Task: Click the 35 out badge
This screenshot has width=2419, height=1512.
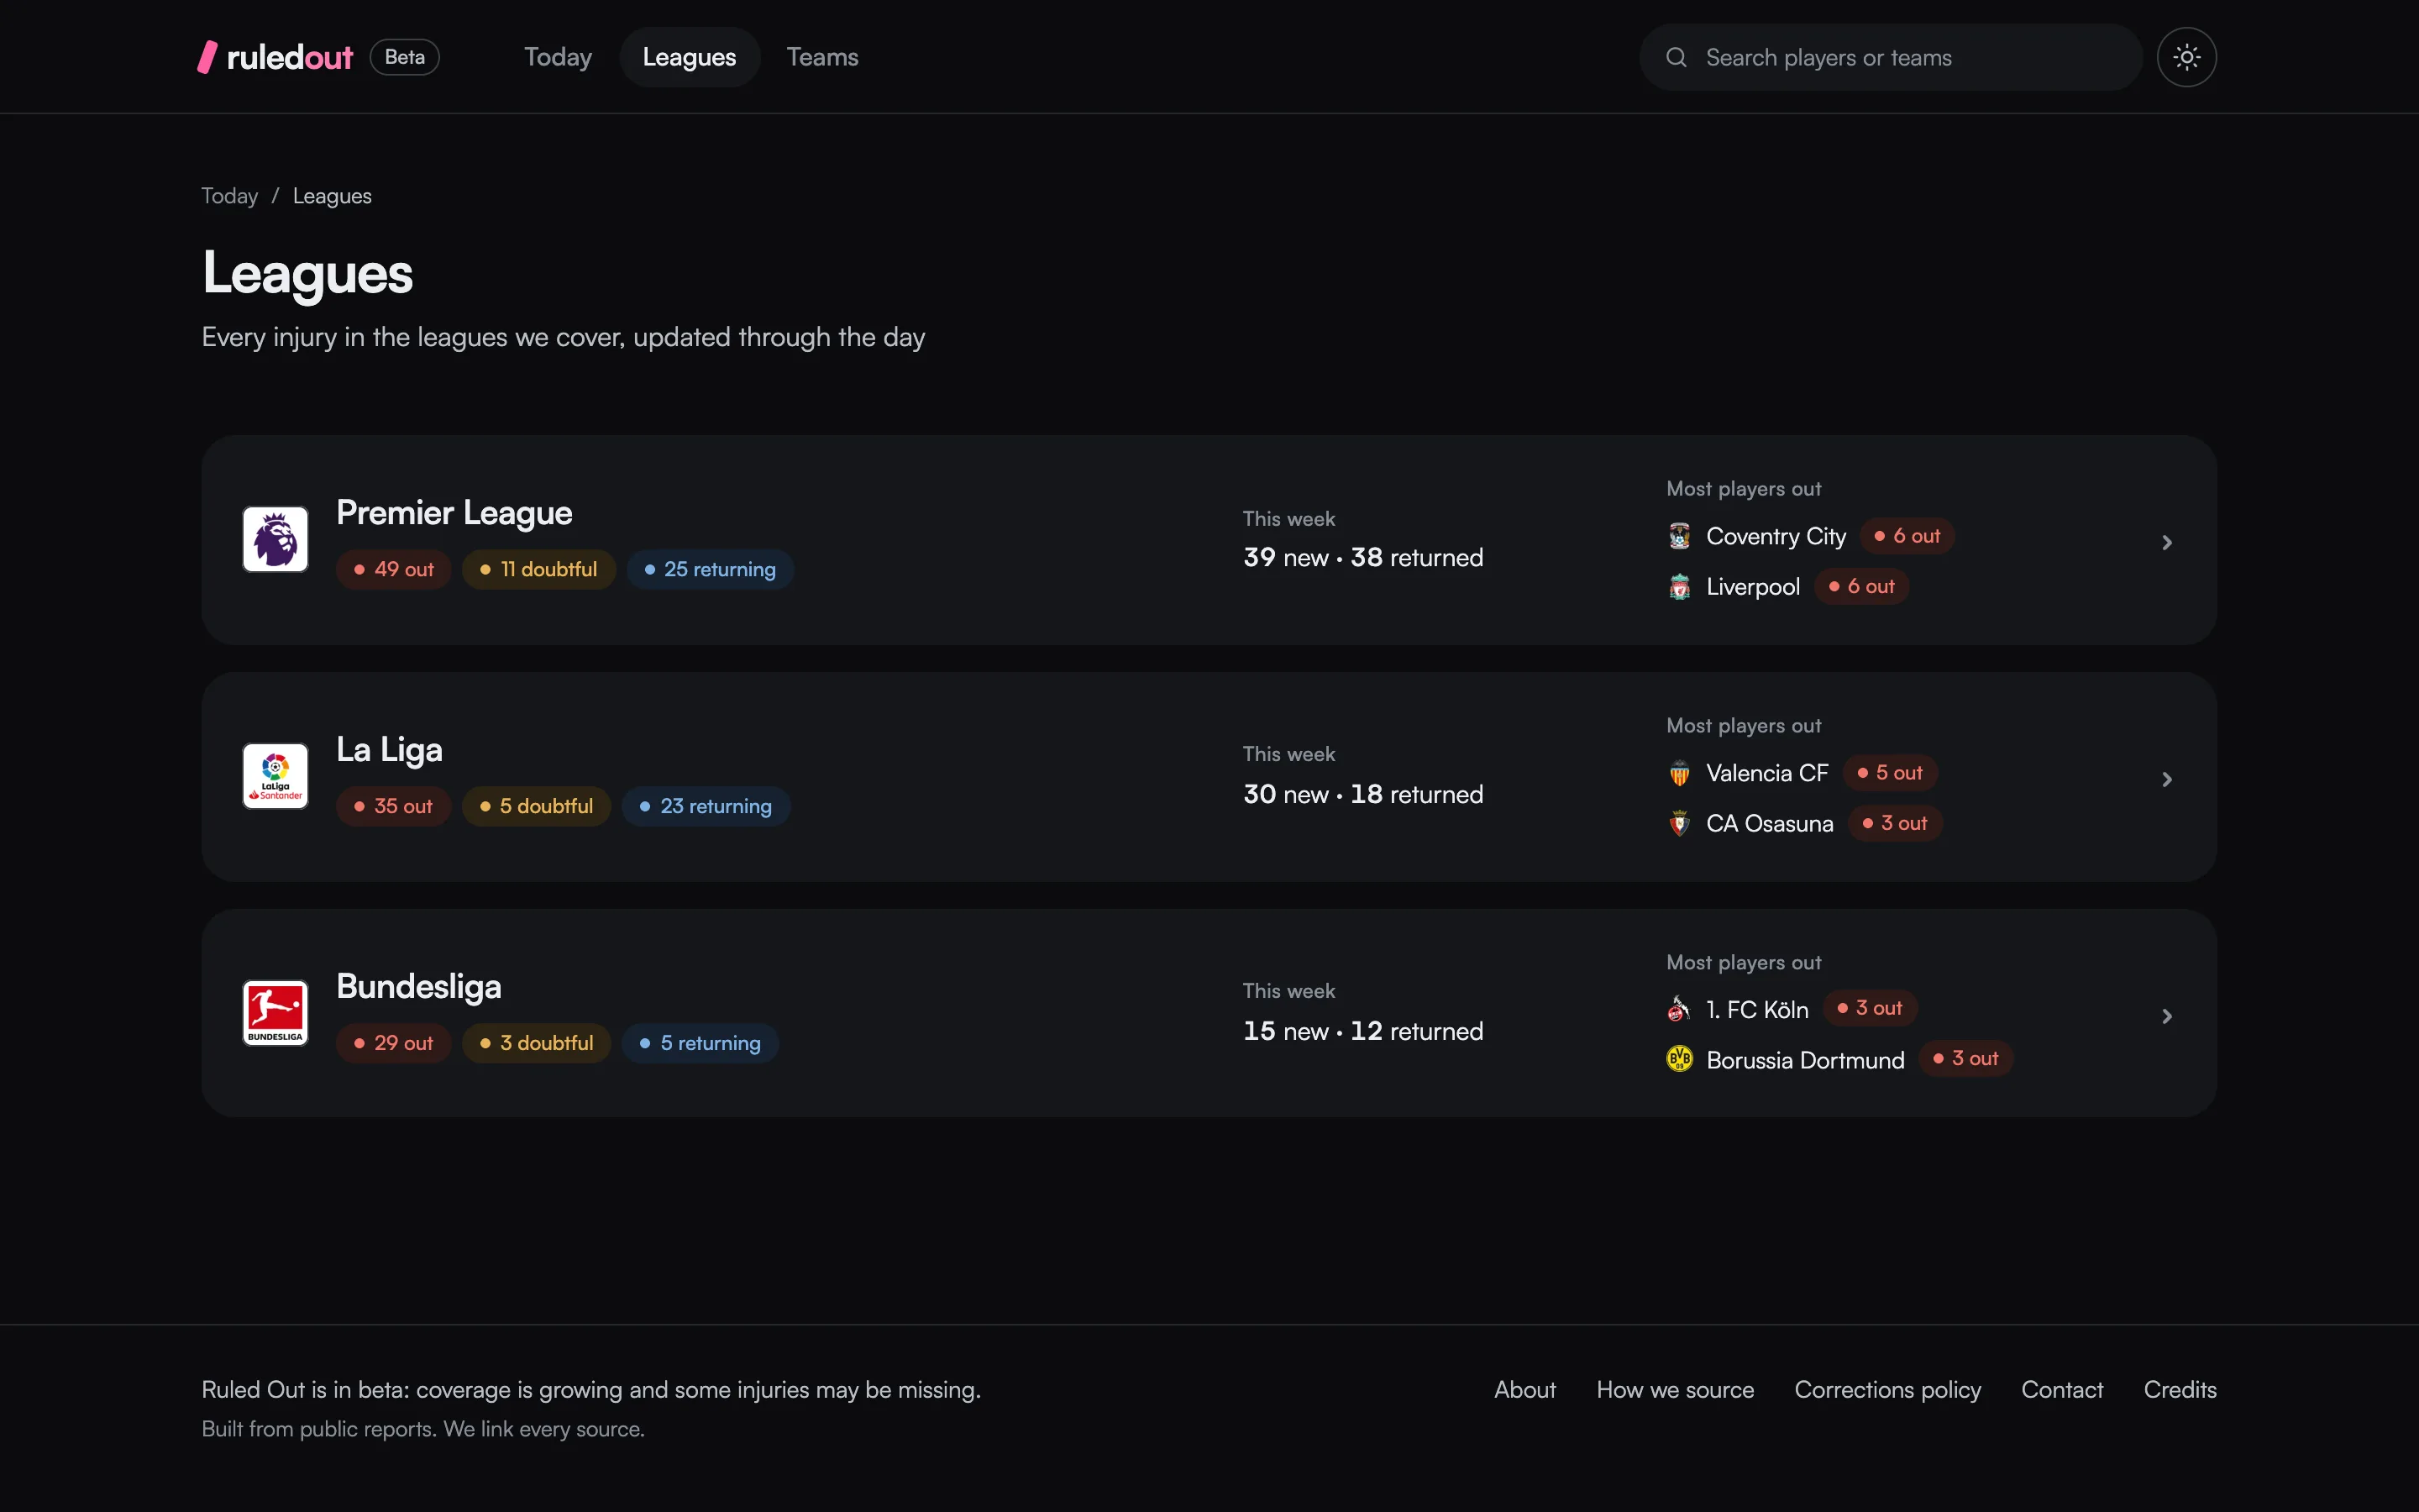Action: 394,807
